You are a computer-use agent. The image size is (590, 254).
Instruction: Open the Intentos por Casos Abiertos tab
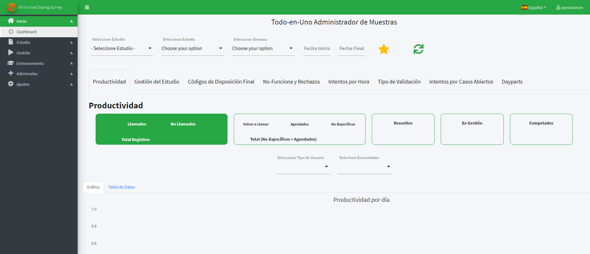[461, 82]
